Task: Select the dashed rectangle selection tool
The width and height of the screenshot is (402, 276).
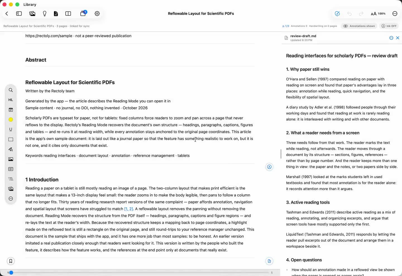Action: [11, 139]
